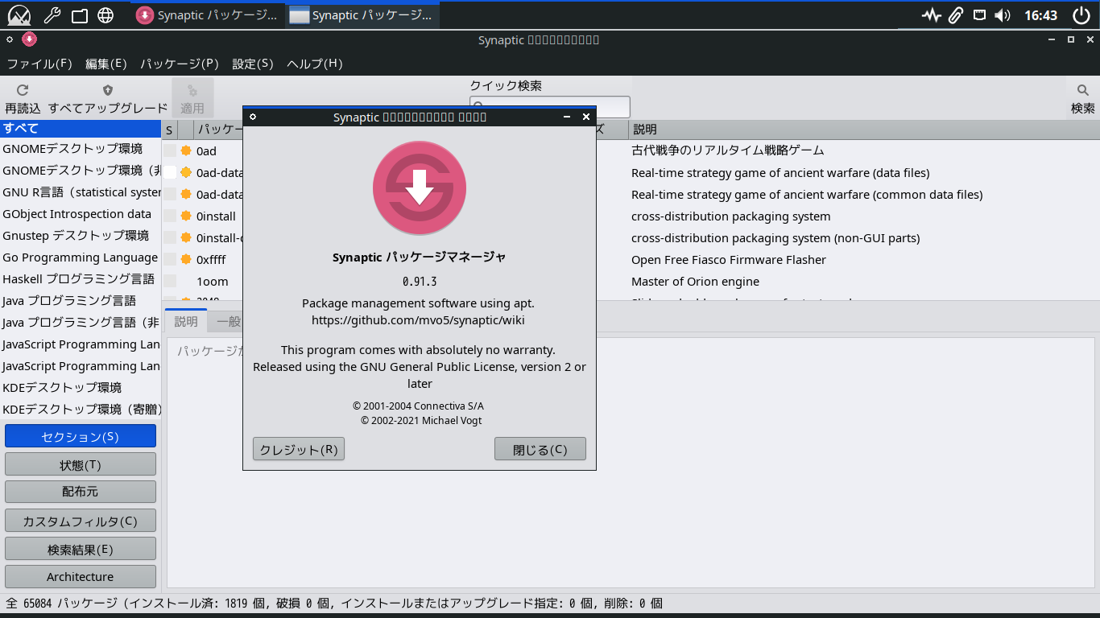Screen dimensions: 1100x618
Task: Launch the wrench settings tool in panel
Action: pyautogui.click(x=51, y=14)
